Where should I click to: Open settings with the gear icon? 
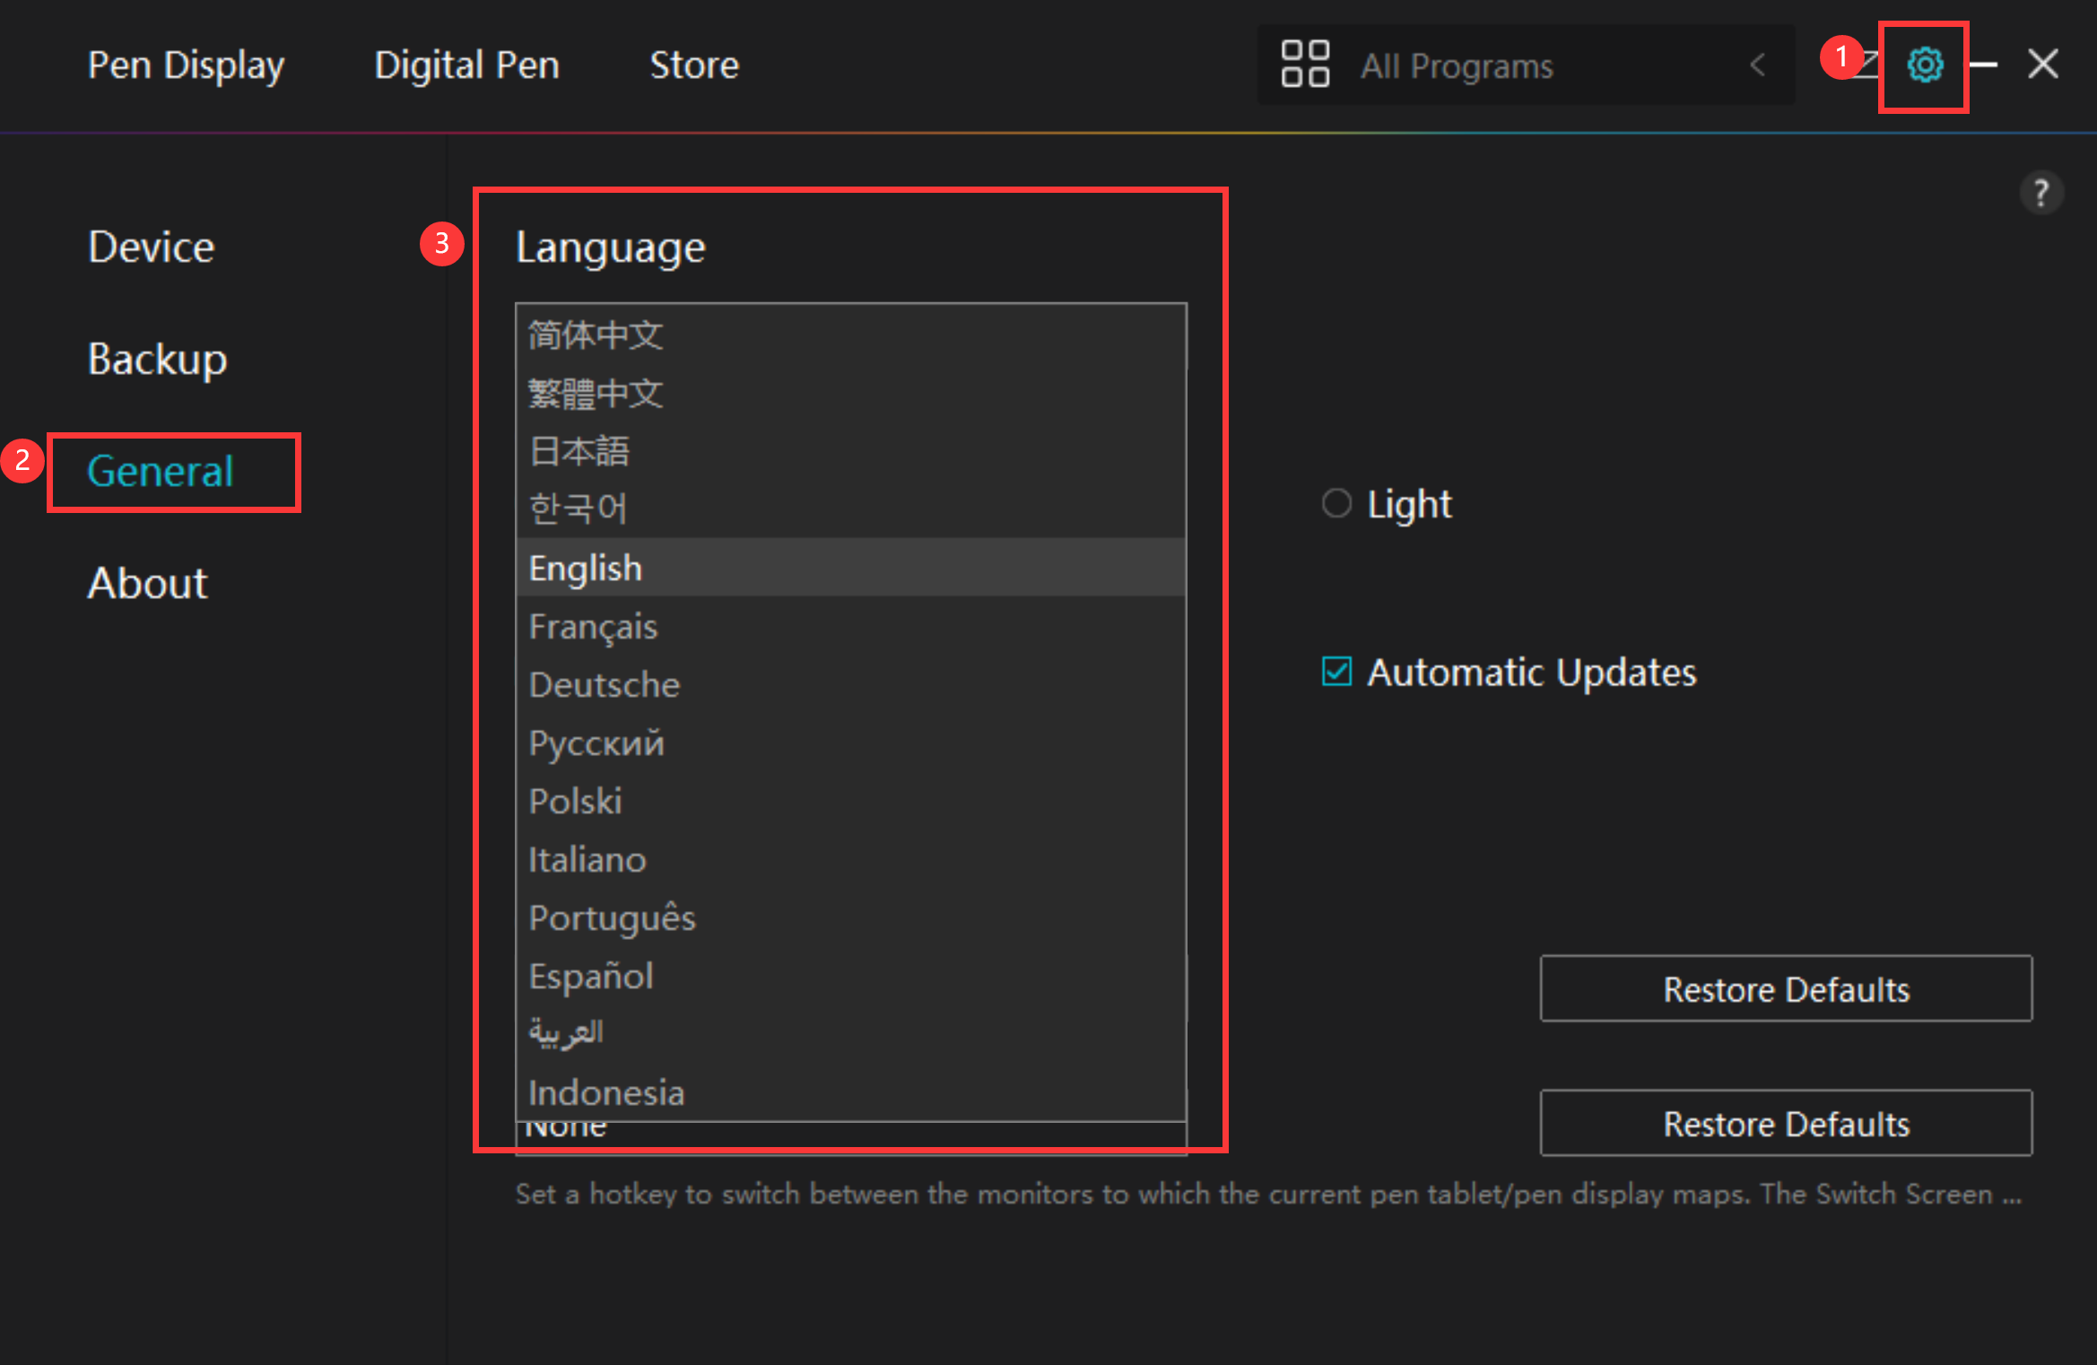point(1924,65)
